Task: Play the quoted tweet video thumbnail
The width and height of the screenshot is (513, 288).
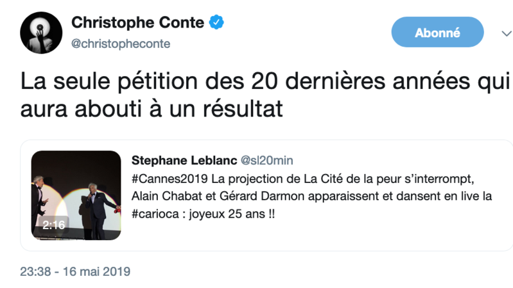Action: (76, 195)
